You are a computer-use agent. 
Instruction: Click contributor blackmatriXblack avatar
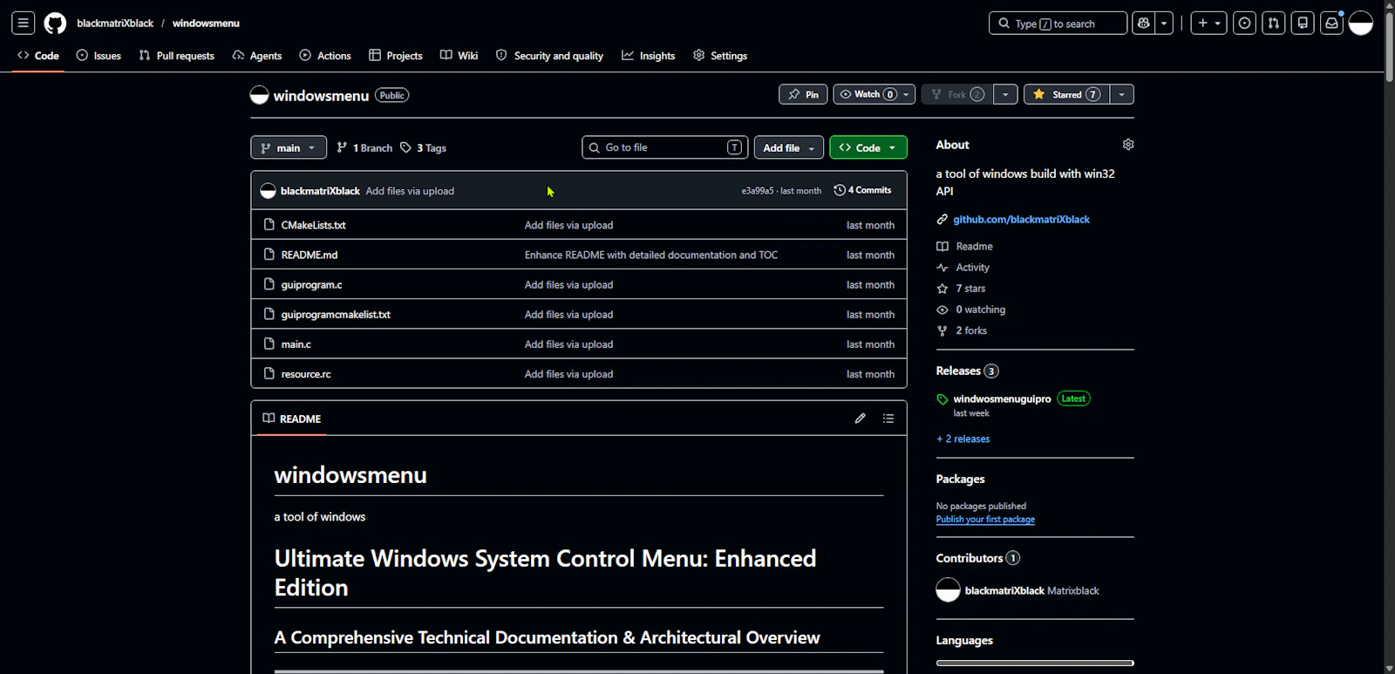948,590
